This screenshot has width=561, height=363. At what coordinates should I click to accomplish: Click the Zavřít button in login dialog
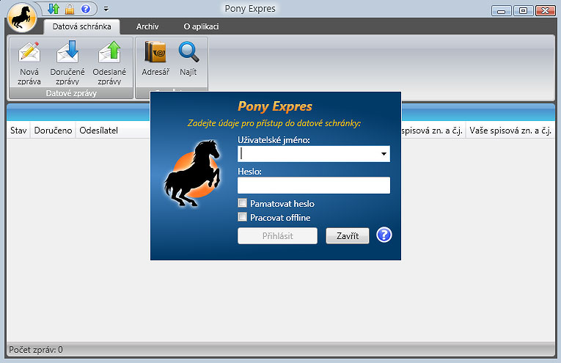pyautogui.click(x=348, y=235)
